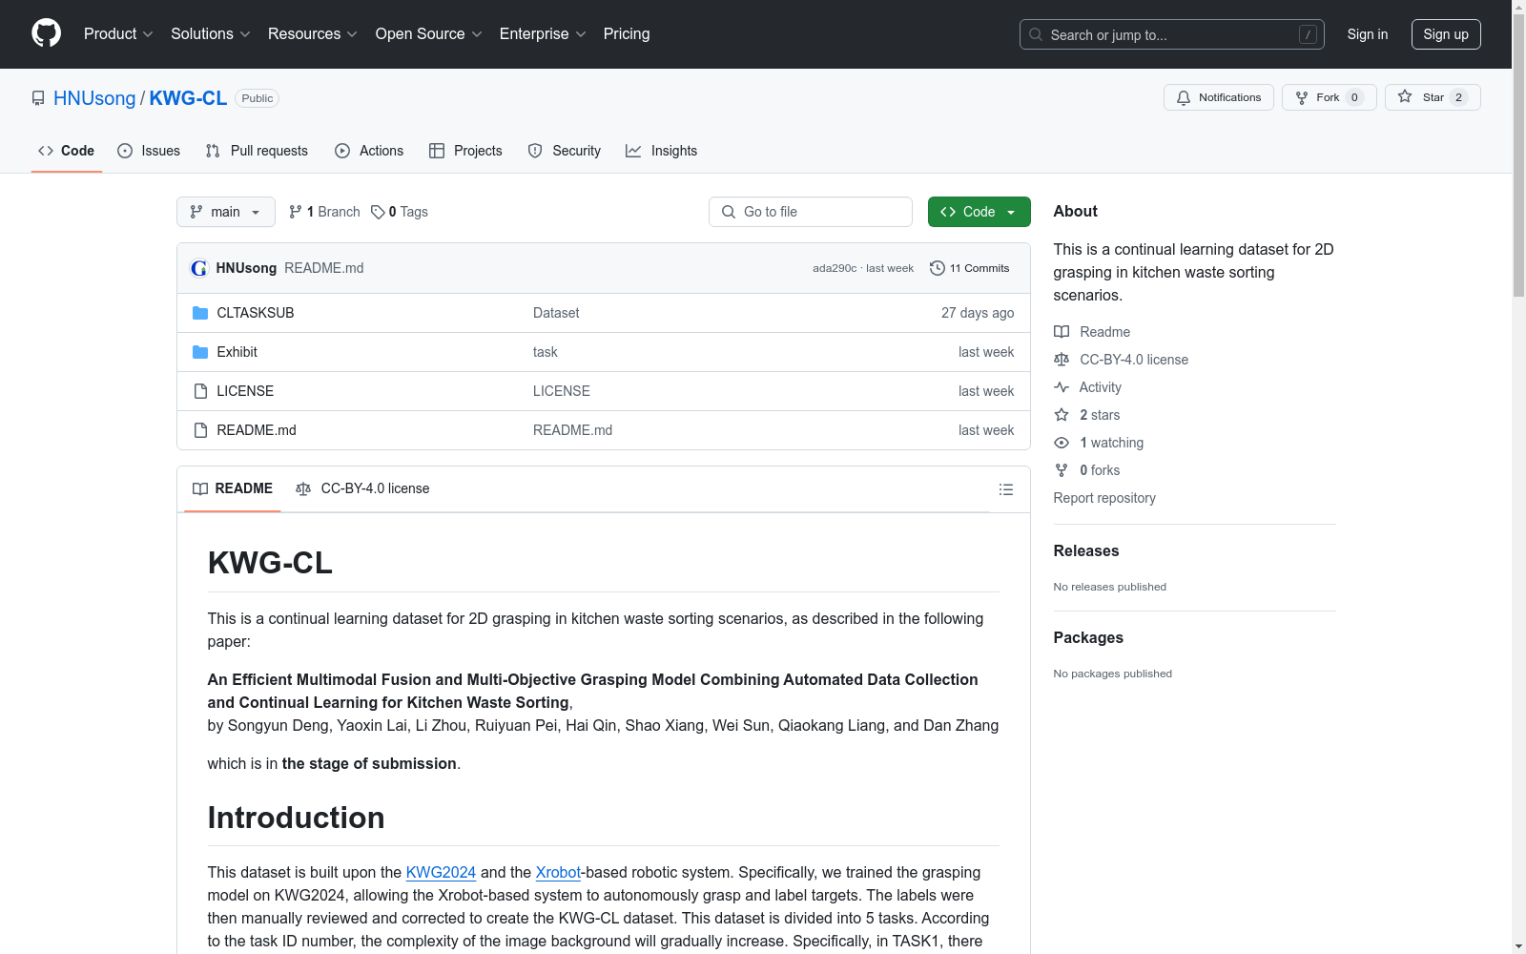Open commit ada290c

point(835,268)
